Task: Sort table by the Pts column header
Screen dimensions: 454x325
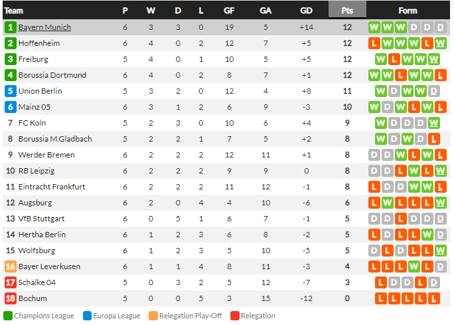Action: tap(347, 11)
